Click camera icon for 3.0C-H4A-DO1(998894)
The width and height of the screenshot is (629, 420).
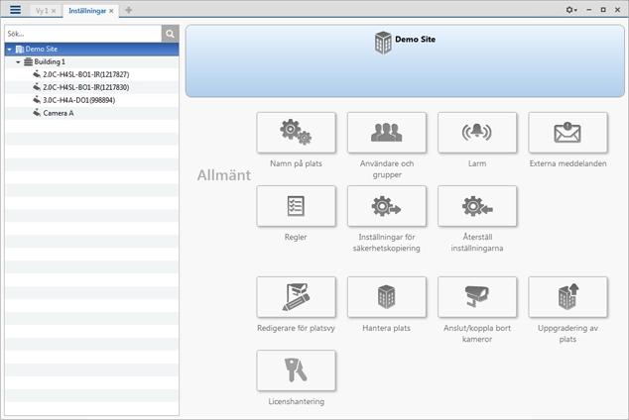click(x=37, y=100)
